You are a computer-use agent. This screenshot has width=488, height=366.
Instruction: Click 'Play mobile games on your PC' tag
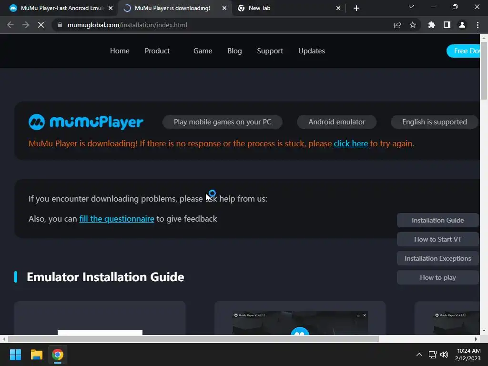click(222, 122)
